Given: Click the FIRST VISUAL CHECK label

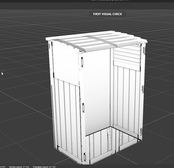Looking at the screenshot, I should pos(108,14).
